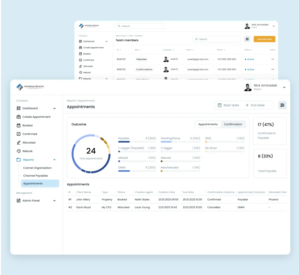299x275 pixels.
Task: Click the Booked calendar icon in the Team members window
Action: coord(80,54)
